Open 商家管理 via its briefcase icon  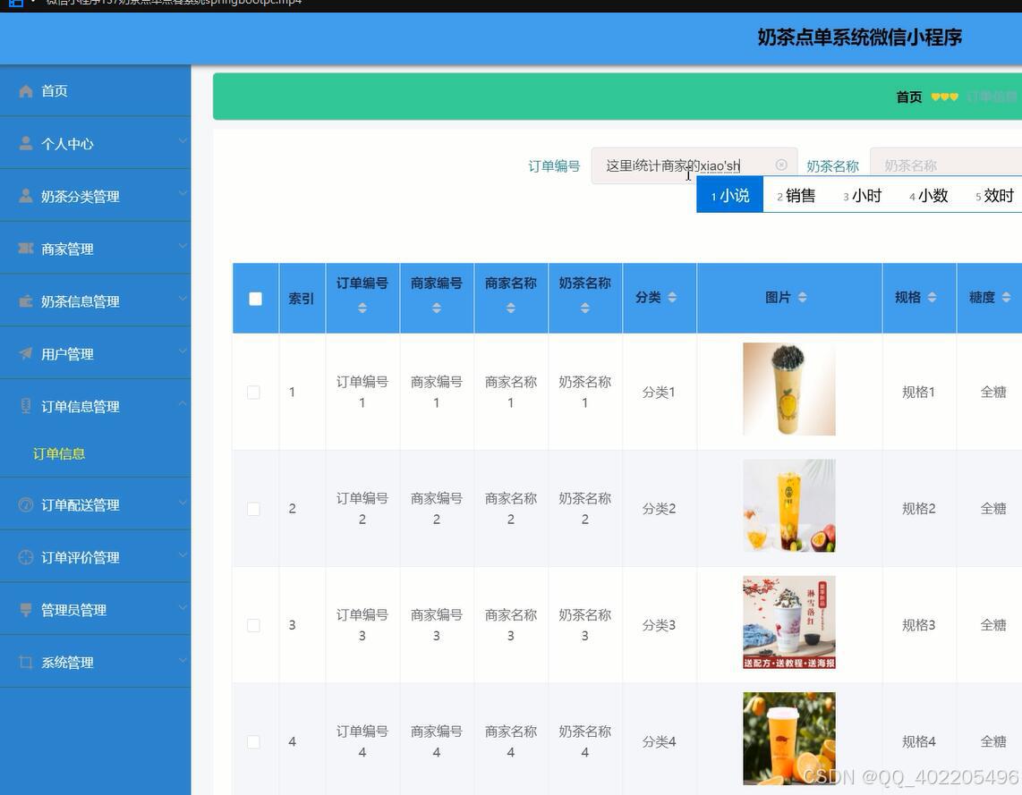26,249
